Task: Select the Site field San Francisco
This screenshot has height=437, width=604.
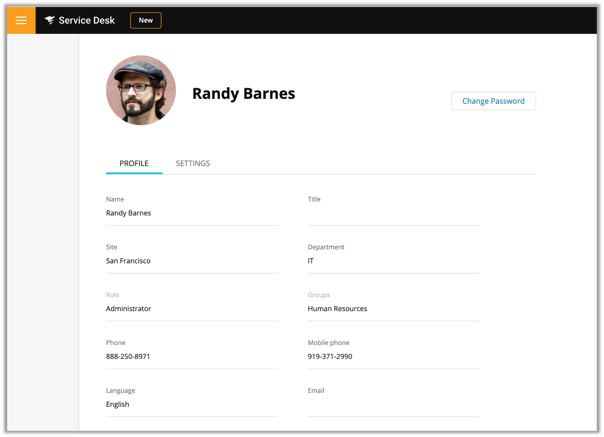Action: pyautogui.click(x=192, y=261)
